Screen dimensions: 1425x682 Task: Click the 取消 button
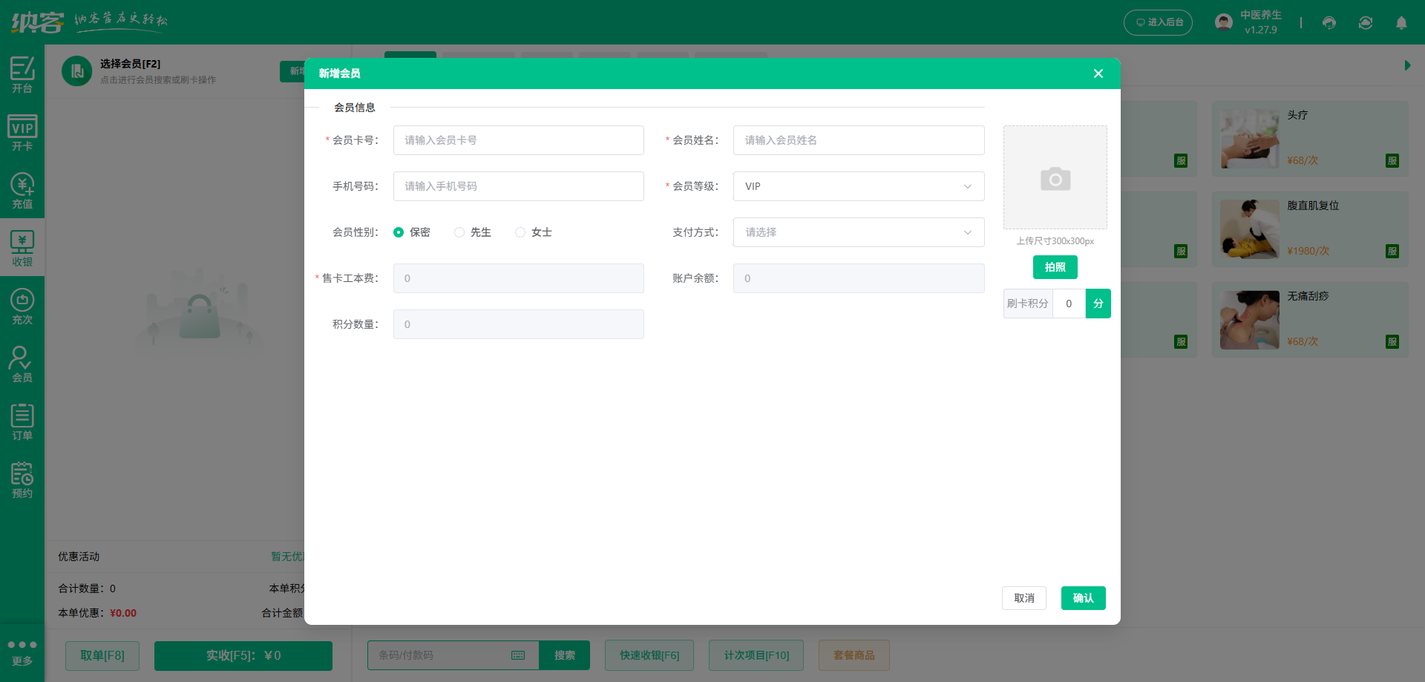[1023, 598]
